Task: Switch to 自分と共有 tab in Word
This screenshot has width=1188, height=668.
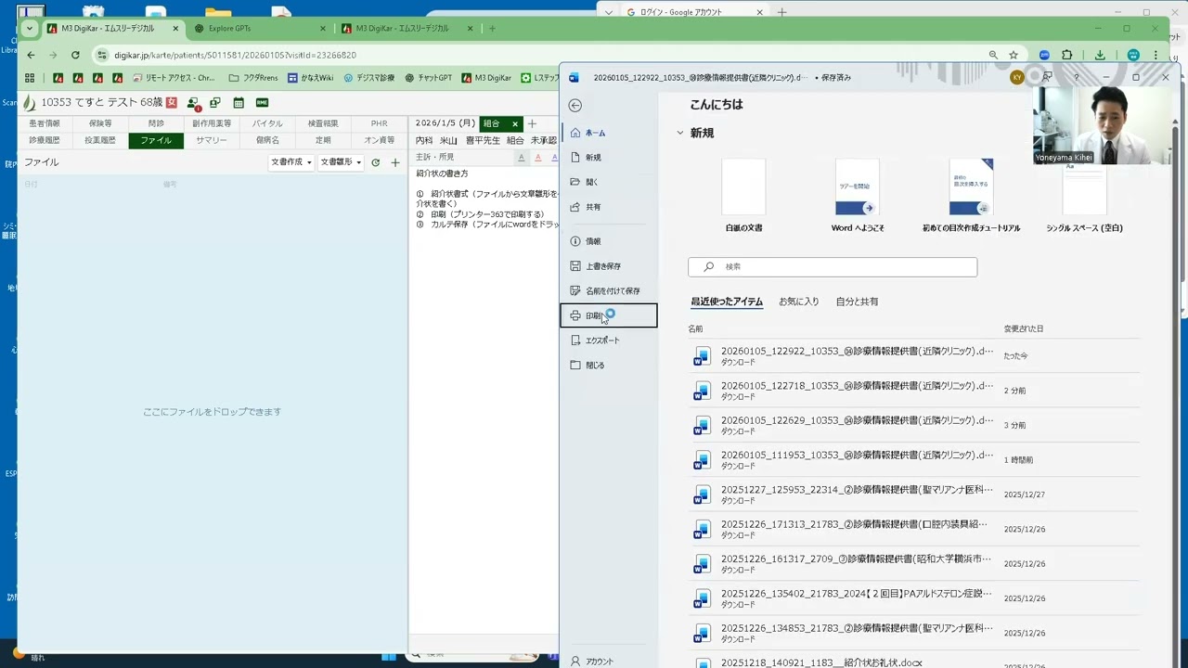Action: (x=857, y=302)
